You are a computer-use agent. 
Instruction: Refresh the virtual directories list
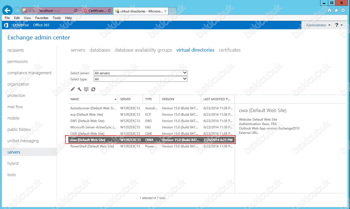[93, 89]
